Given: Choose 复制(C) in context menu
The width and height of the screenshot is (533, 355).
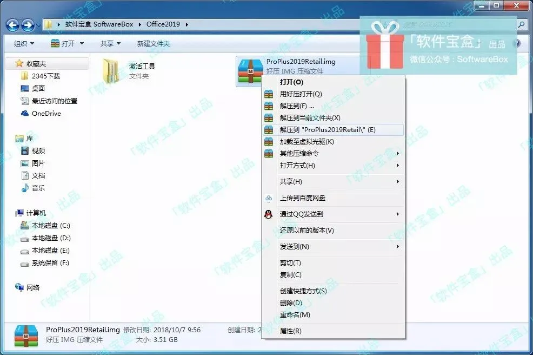Looking at the screenshot, I should (x=334, y=275).
